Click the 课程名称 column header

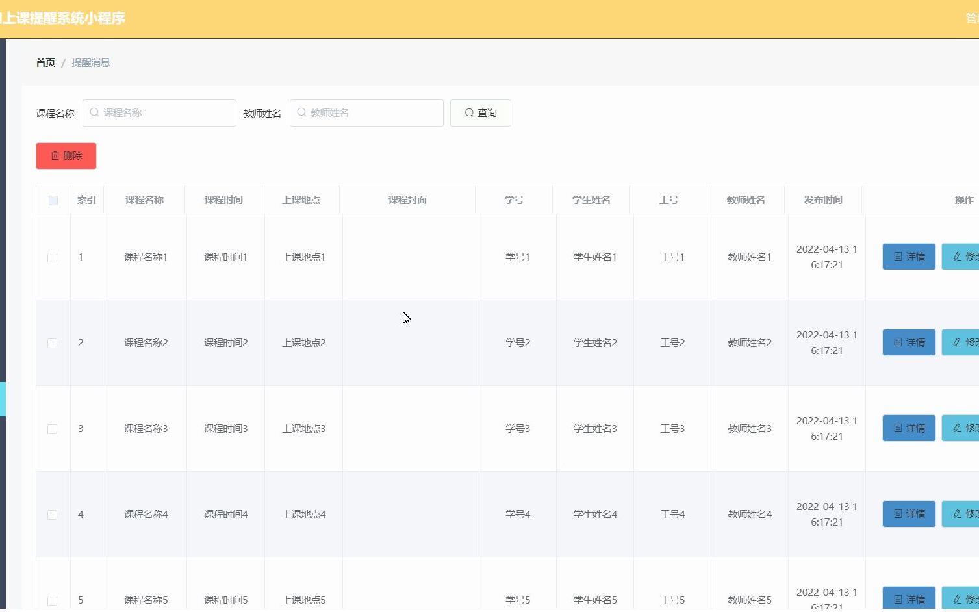(x=144, y=200)
